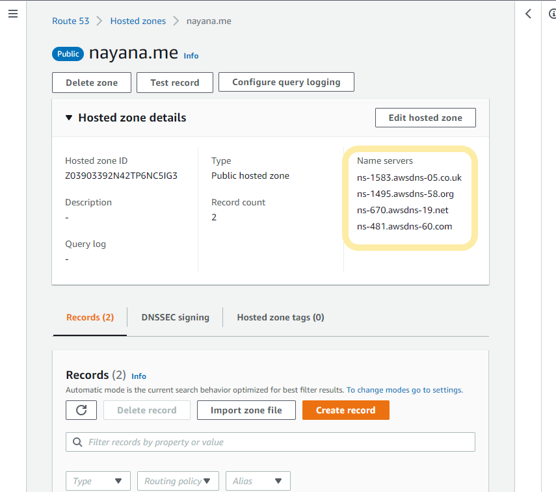Click the search magnifier in filter box
Viewport: 556px width, 492px height.
click(x=77, y=442)
